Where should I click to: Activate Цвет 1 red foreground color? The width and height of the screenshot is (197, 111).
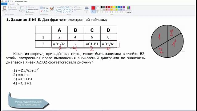[x=93, y=10]
